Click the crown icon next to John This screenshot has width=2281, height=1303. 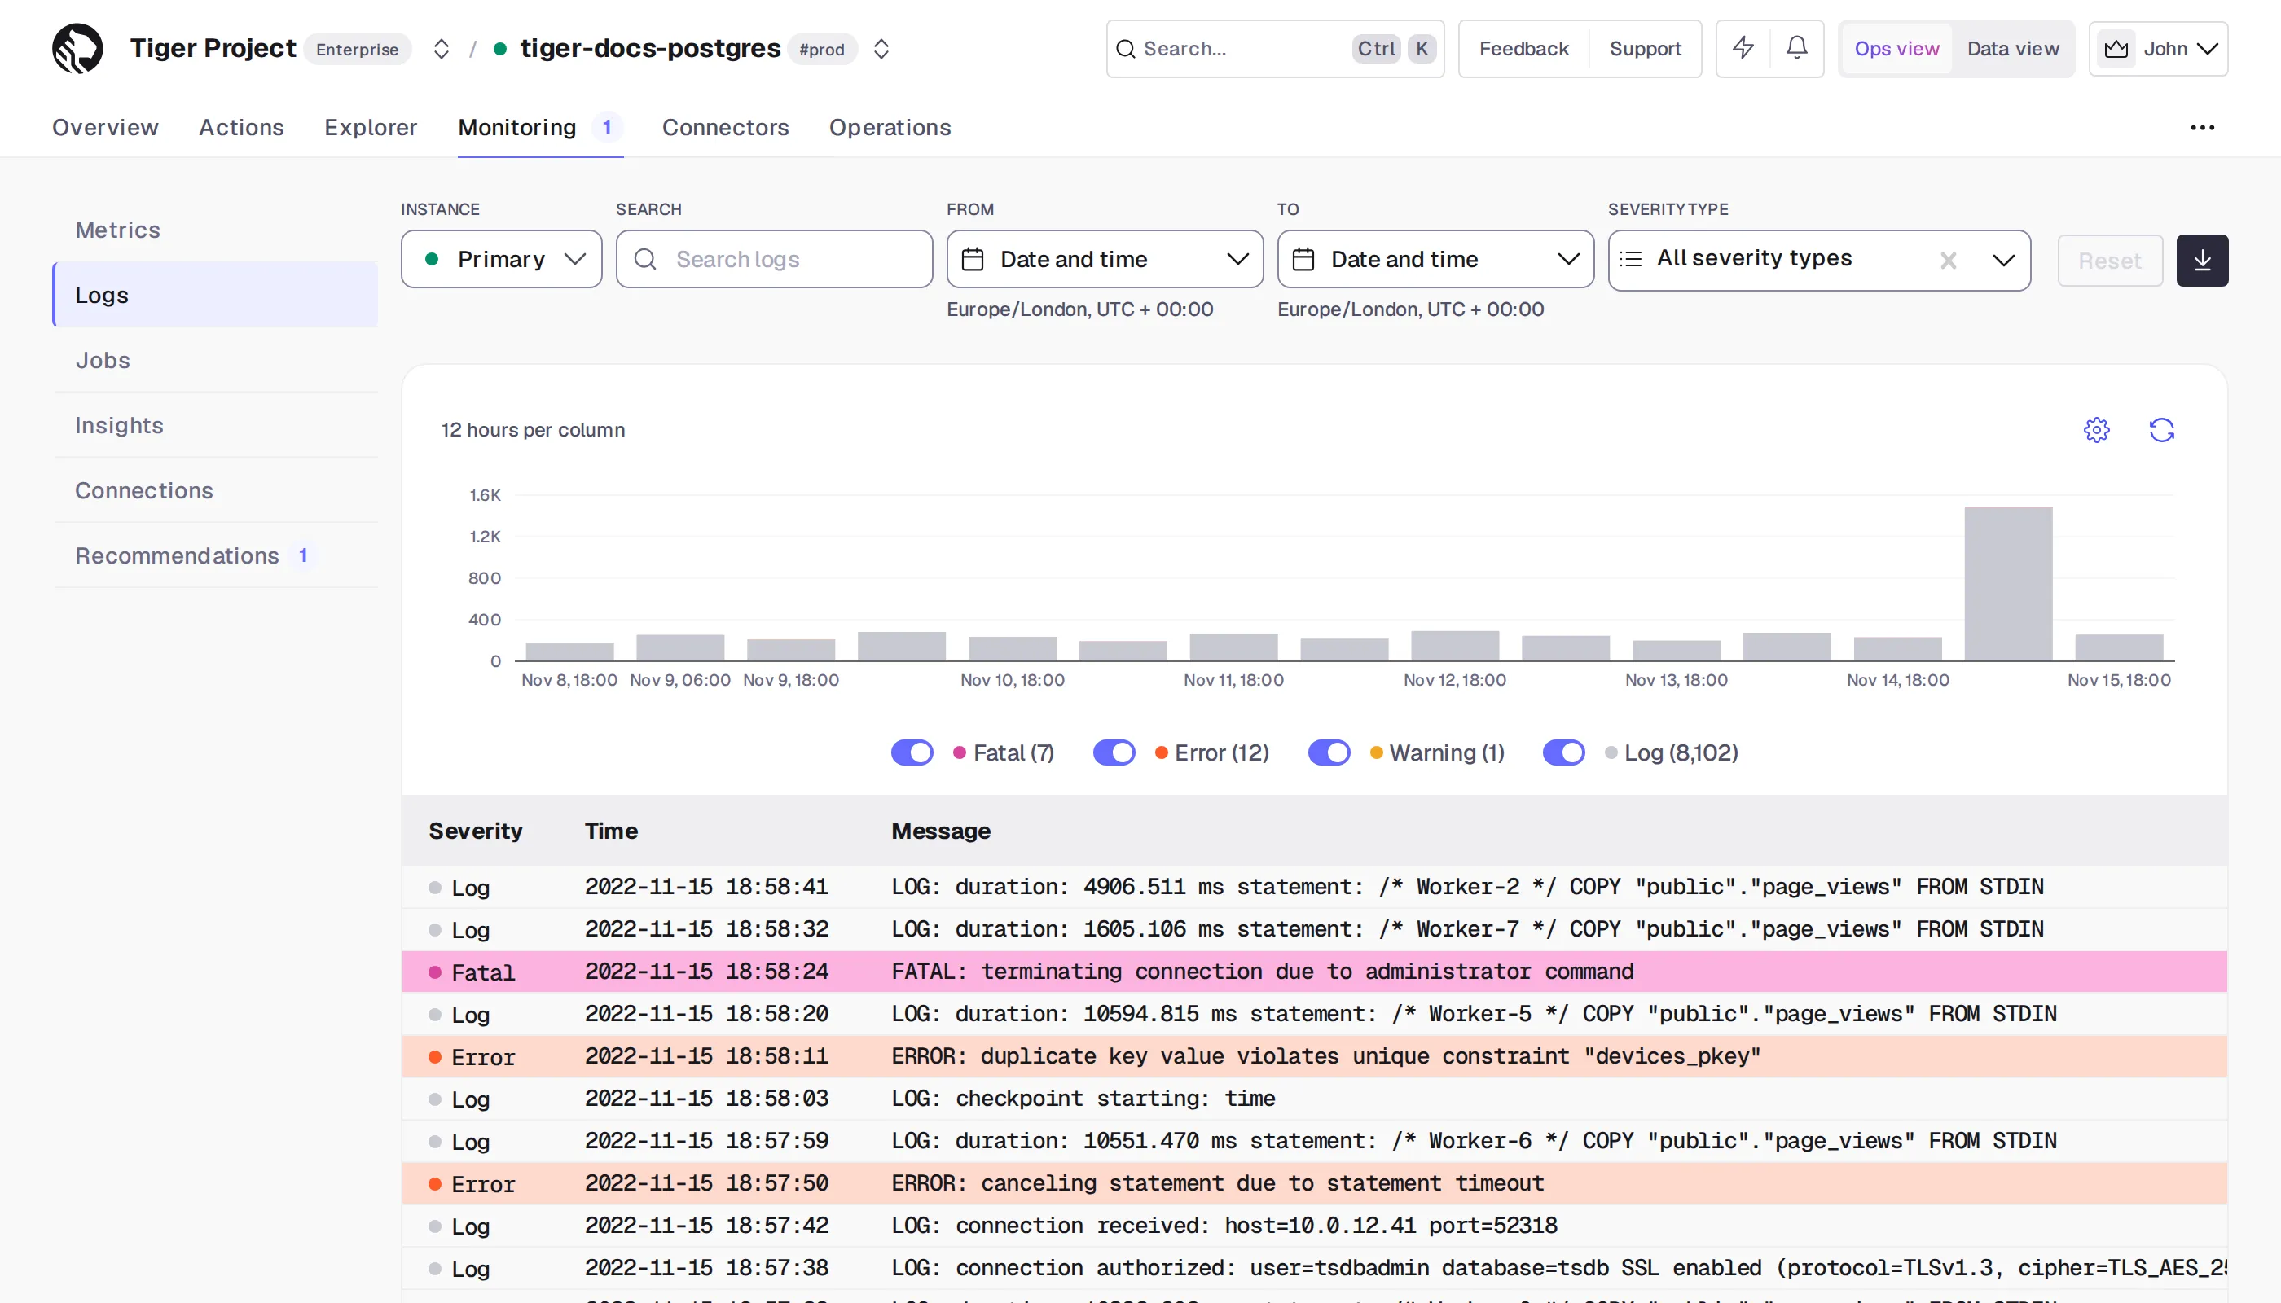[2116, 48]
